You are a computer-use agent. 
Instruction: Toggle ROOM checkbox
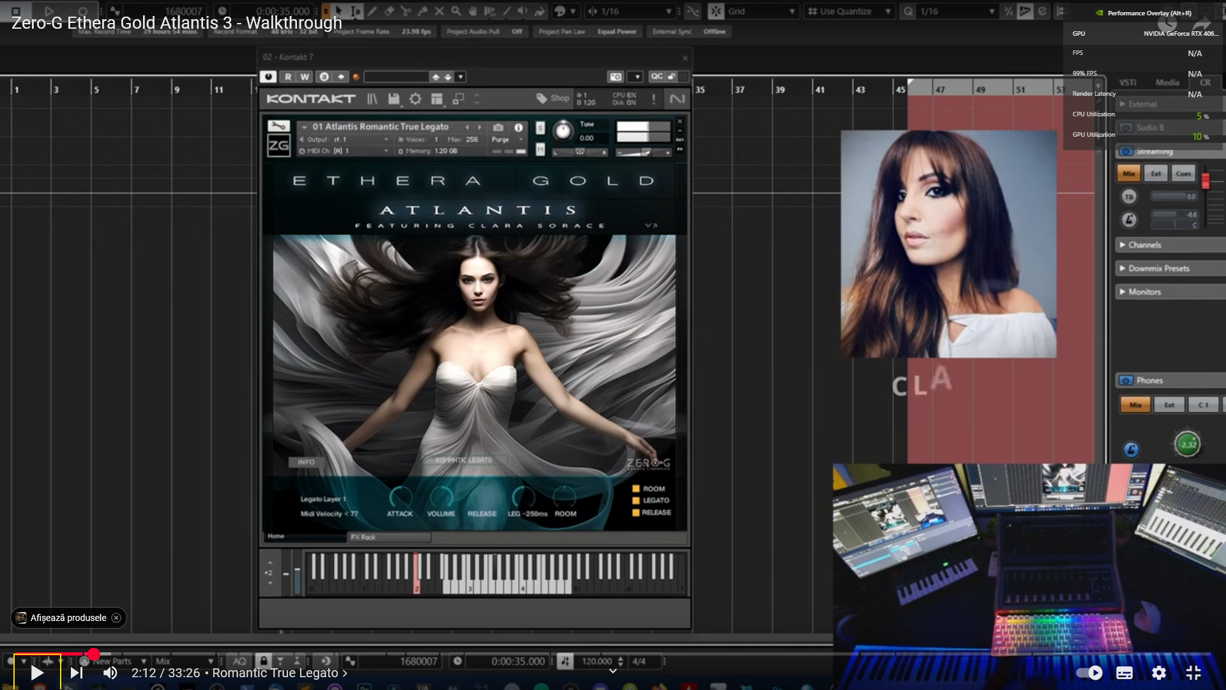[636, 489]
